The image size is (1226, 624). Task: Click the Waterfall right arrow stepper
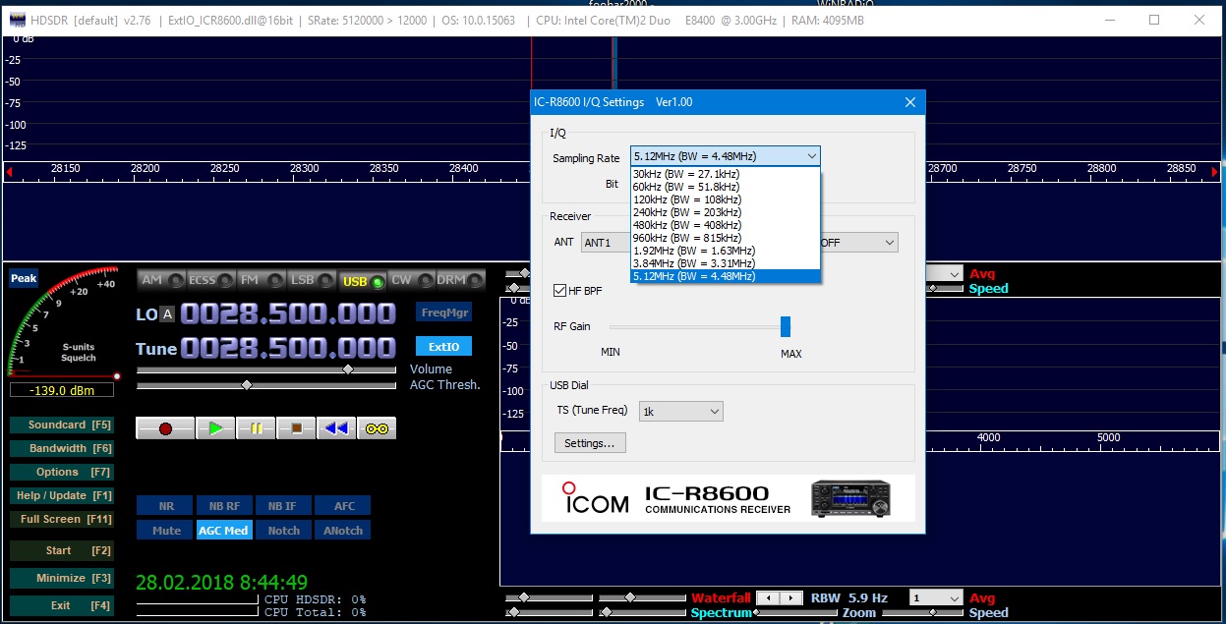click(x=791, y=597)
